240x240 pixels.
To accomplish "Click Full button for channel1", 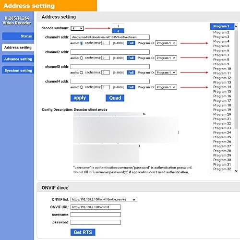I will click(131, 43).
